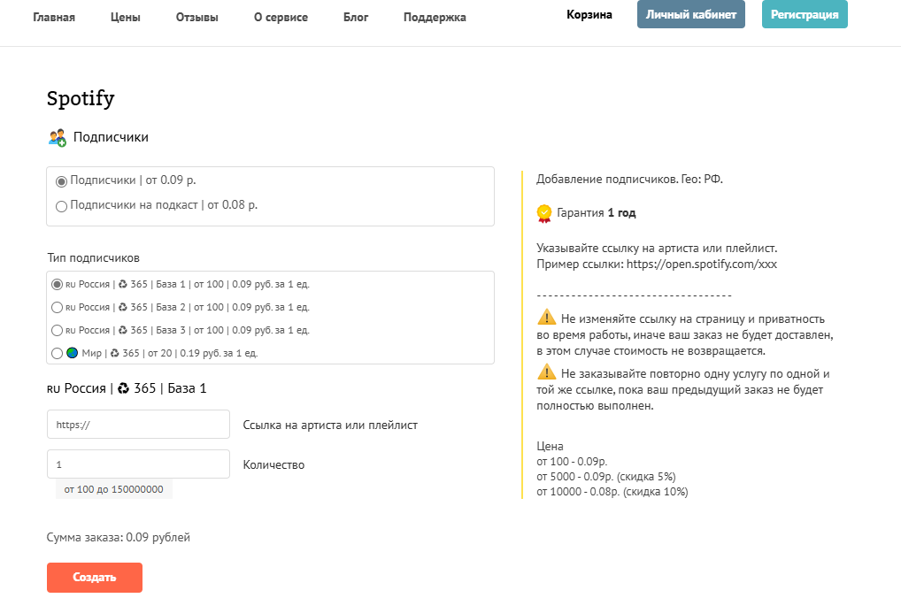Click the globe icon in the Мир option
Image resolution: width=901 pixels, height=598 pixels.
pyautogui.click(x=72, y=353)
